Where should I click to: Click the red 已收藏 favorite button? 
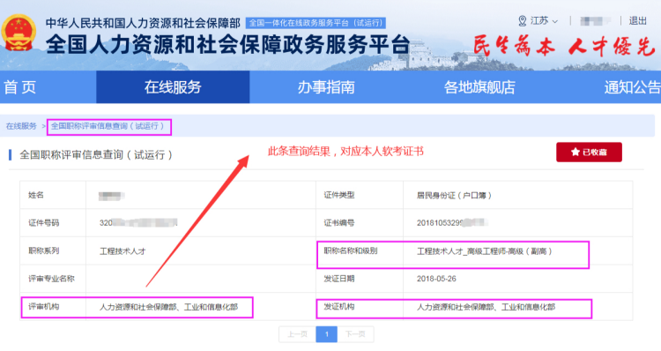coord(589,152)
